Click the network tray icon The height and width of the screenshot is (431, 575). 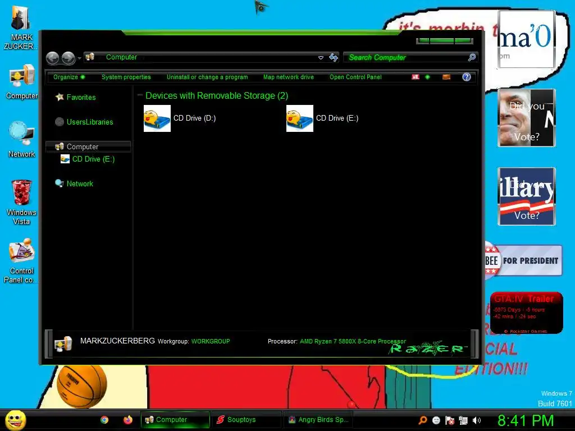[x=463, y=420]
